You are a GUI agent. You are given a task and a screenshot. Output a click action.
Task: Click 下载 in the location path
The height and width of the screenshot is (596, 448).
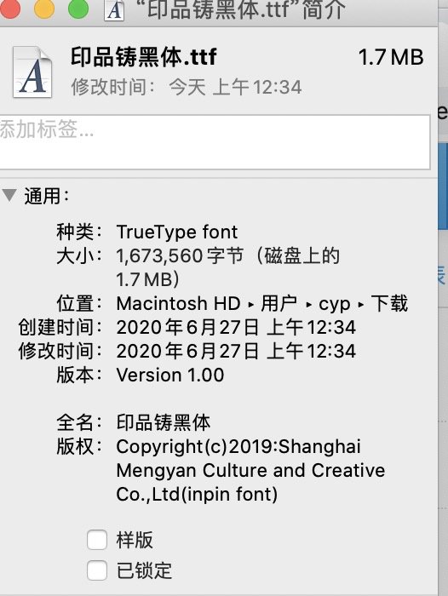click(389, 303)
